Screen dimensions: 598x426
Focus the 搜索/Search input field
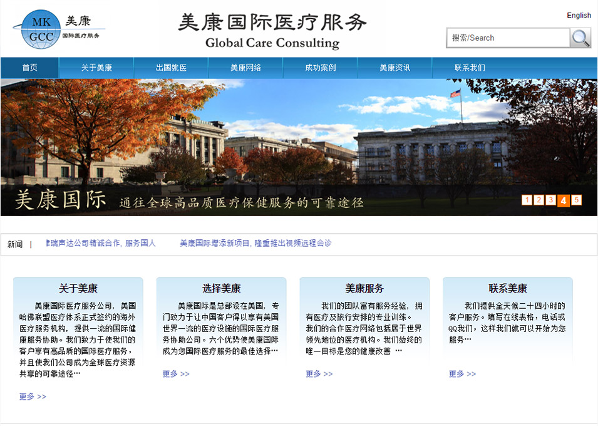tap(508, 38)
